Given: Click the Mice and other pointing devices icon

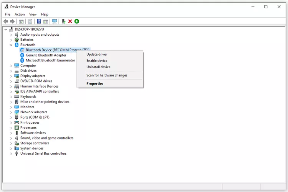Looking at the screenshot, I should 17,102.
